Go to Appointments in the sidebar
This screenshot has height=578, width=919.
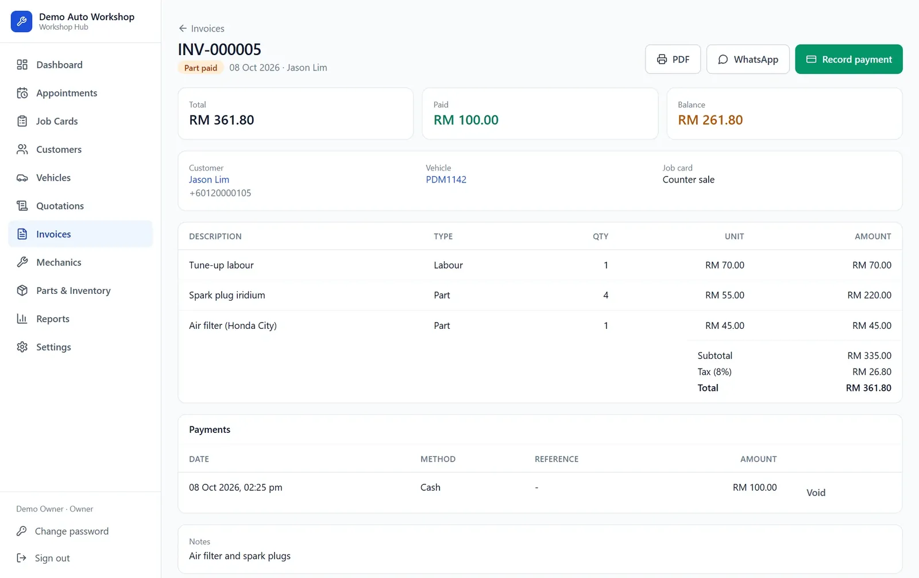pos(80,93)
